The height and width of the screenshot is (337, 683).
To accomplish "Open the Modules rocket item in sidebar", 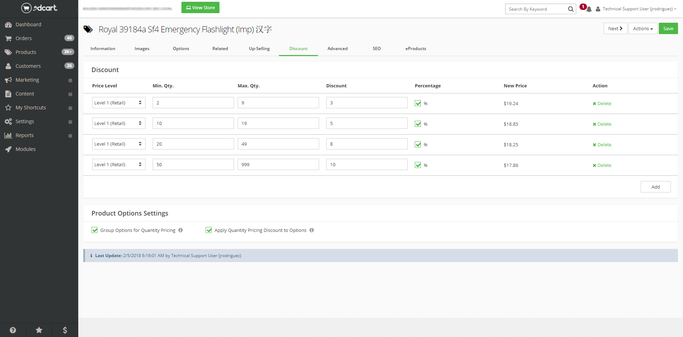I will click(x=25, y=149).
